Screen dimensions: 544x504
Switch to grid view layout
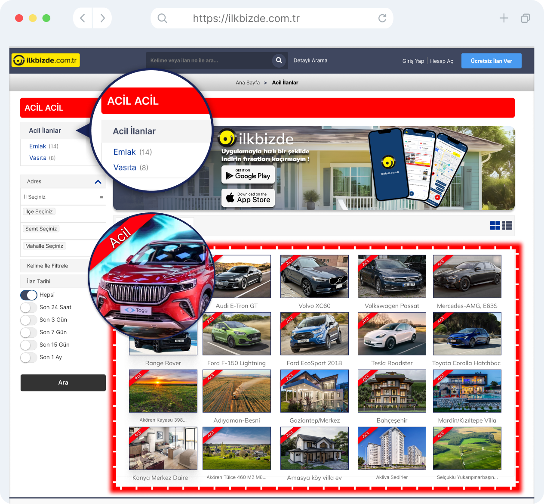495,225
